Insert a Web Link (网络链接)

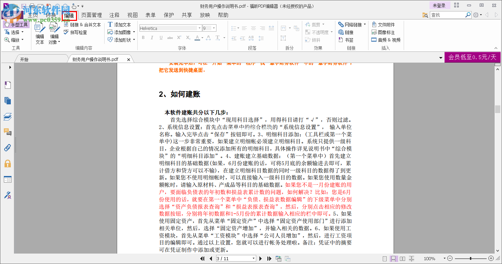tap(352, 25)
